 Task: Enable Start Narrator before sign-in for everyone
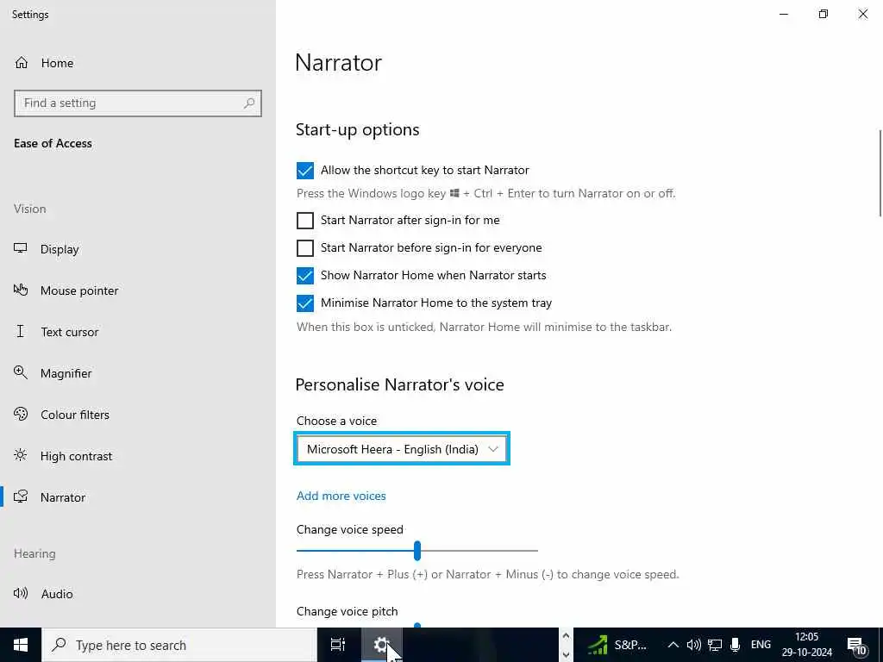pos(305,247)
